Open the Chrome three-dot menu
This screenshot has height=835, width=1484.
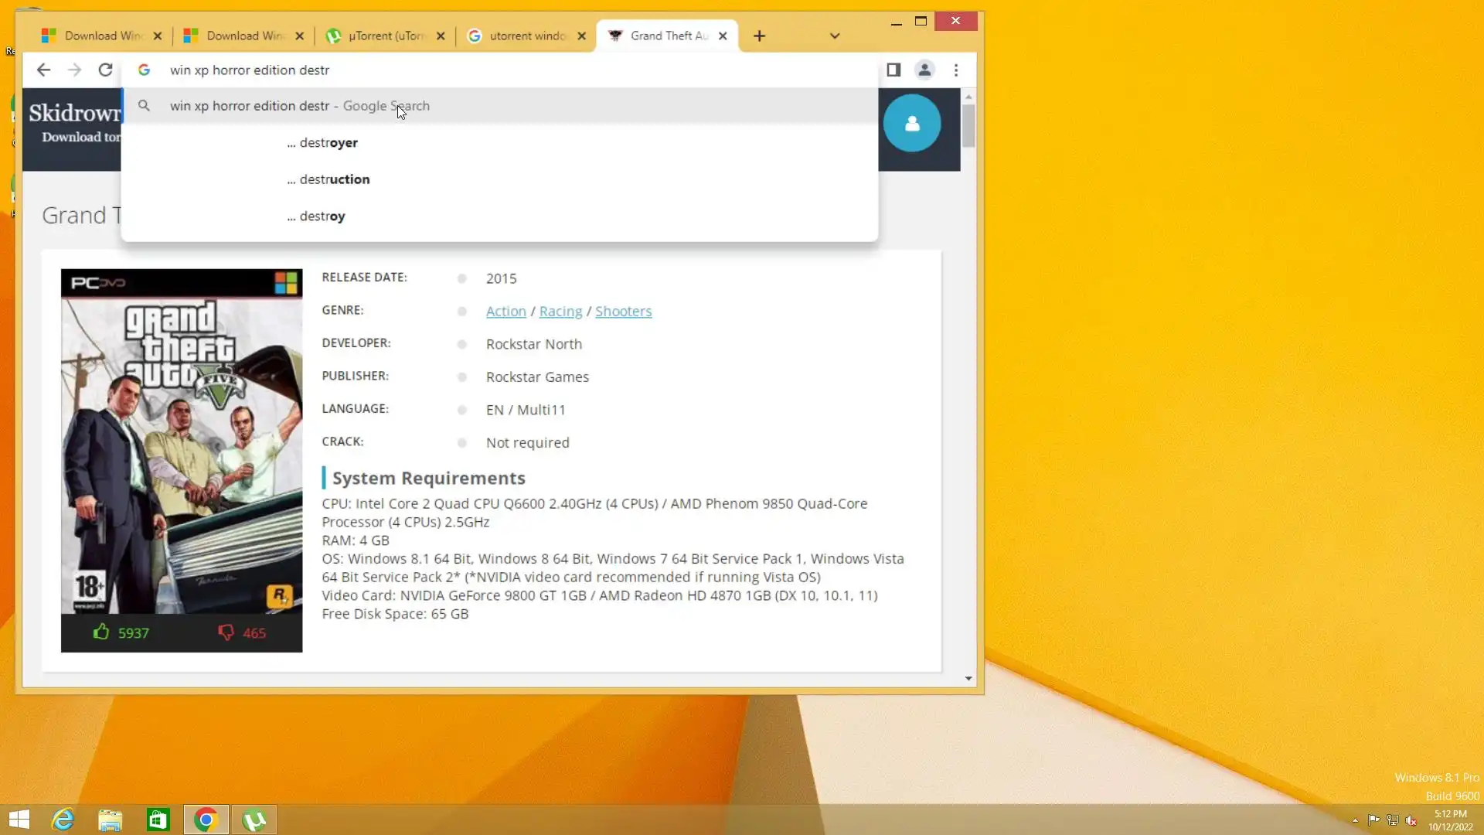tap(956, 70)
